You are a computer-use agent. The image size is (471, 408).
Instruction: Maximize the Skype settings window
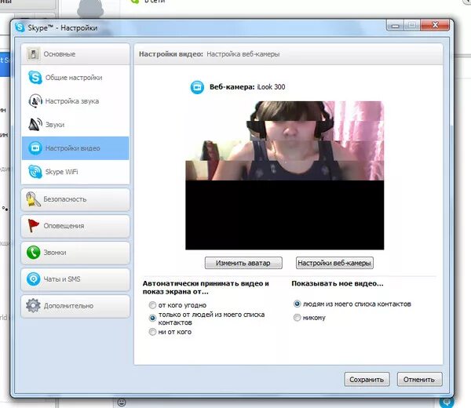412,26
